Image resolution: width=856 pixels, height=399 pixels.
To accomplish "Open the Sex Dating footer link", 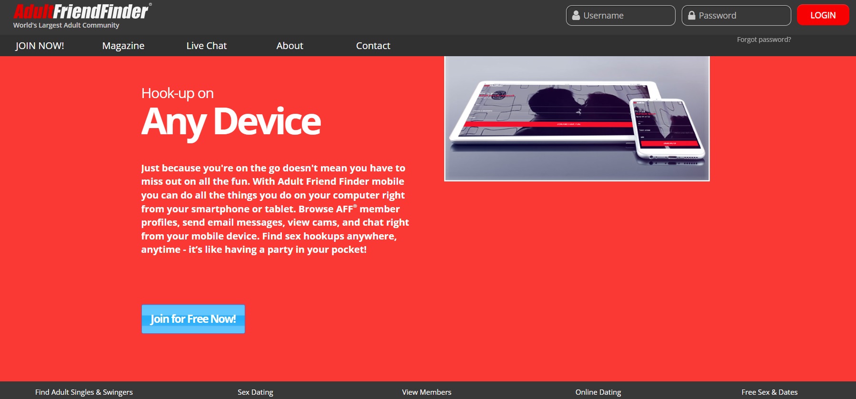I will pos(256,392).
